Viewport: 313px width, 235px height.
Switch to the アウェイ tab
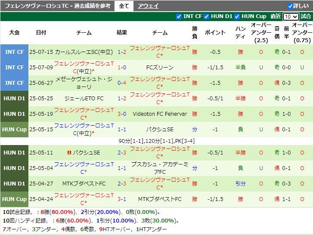[148, 6]
